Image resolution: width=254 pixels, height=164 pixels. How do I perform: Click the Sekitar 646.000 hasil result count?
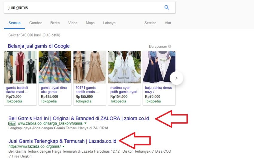pyautogui.click(x=34, y=35)
